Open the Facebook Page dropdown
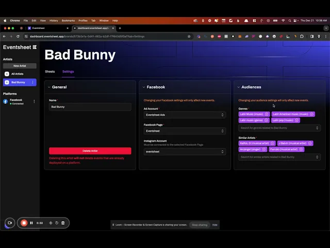The image size is (330, 248). [x=185, y=131]
